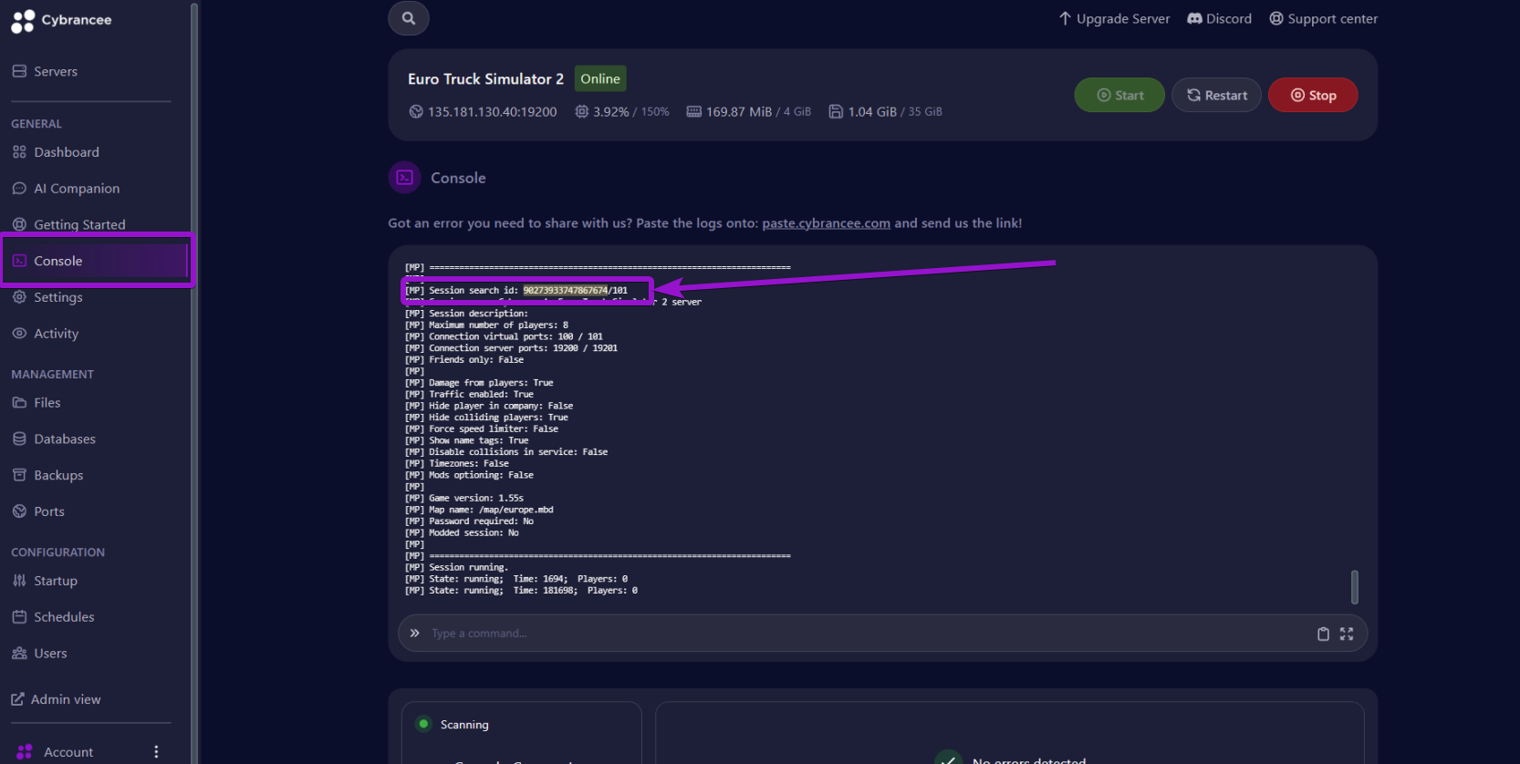Image resolution: width=1520 pixels, height=764 pixels.
Task: Restart the server
Action: click(1216, 95)
